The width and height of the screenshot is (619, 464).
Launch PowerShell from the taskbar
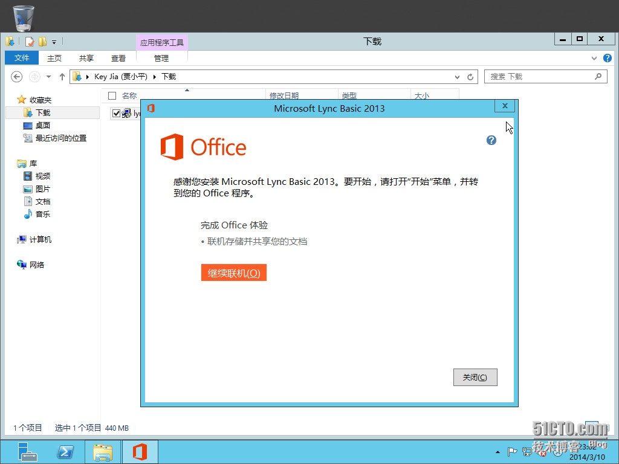pos(65,452)
